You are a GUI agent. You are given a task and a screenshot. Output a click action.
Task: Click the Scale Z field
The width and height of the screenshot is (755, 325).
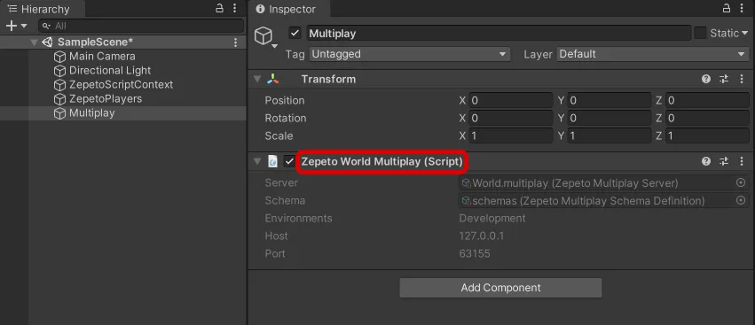[x=707, y=136]
